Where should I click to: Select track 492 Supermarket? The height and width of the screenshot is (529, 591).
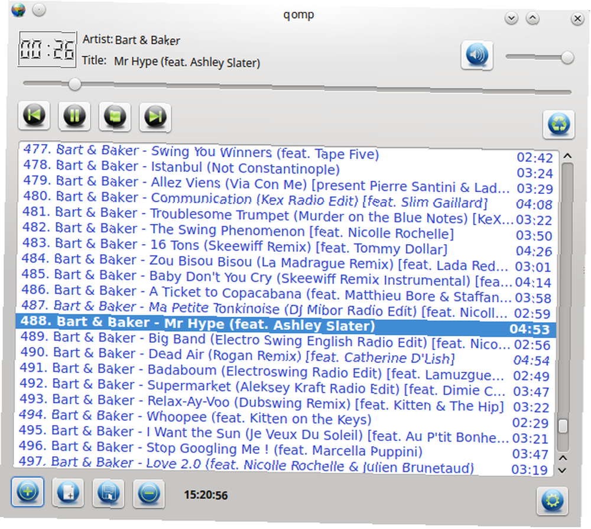pyautogui.click(x=285, y=387)
